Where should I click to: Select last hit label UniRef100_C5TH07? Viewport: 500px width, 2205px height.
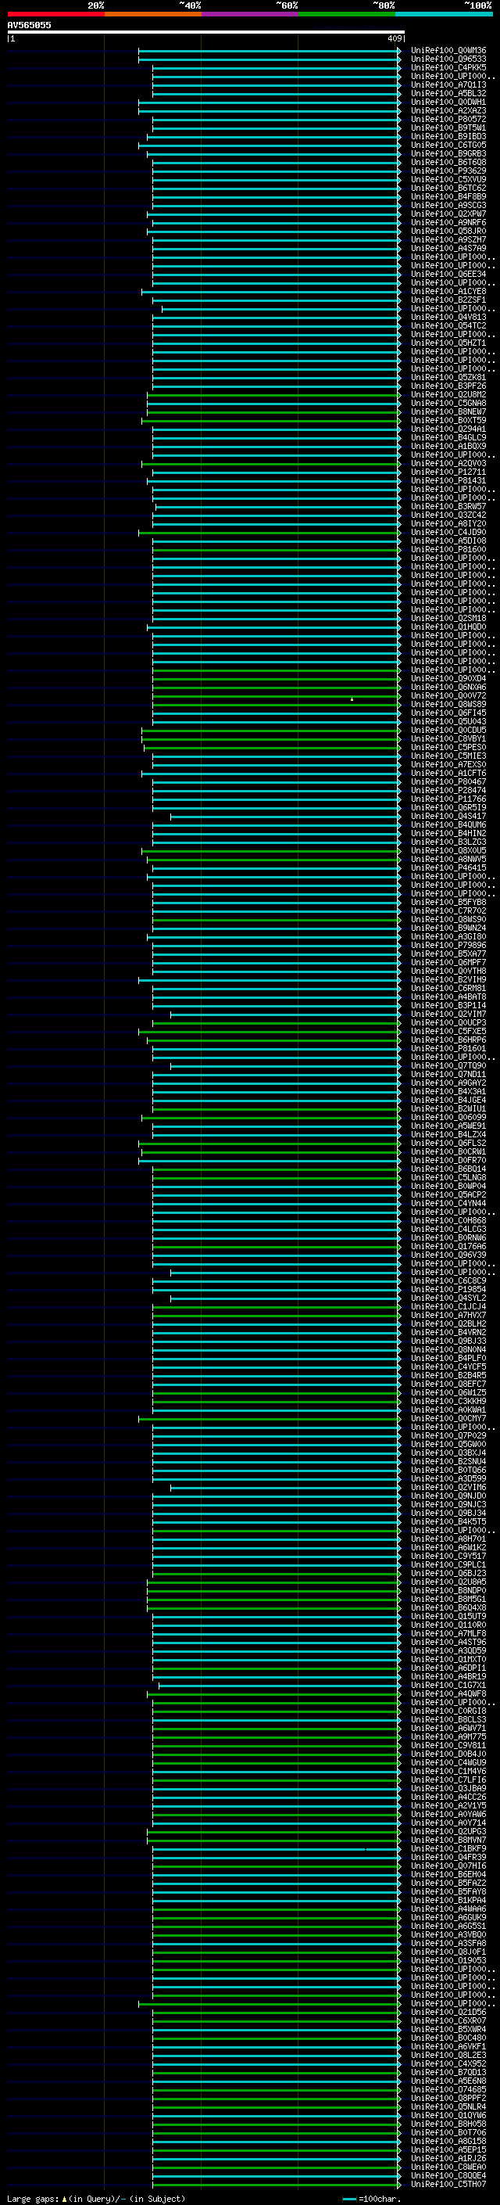pos(448,2184)
